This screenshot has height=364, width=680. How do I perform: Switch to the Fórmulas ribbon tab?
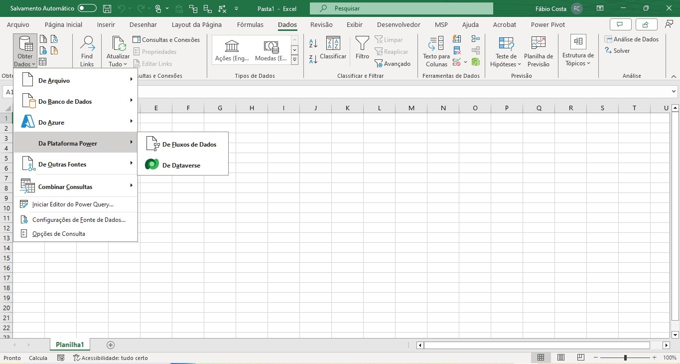point(250,24)
